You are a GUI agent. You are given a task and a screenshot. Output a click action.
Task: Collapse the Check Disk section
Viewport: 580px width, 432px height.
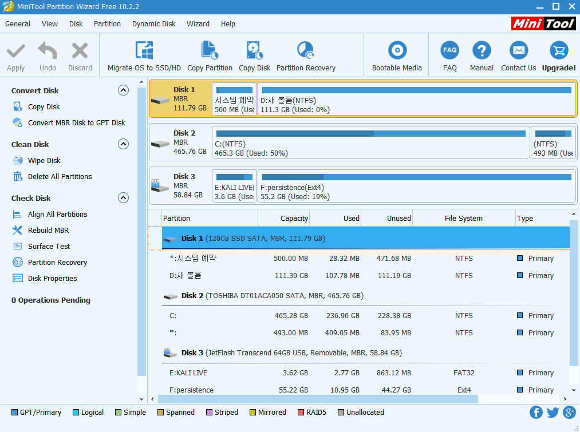coord(123,198)
